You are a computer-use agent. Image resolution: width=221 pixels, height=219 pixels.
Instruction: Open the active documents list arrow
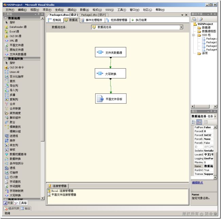[182, 15]
